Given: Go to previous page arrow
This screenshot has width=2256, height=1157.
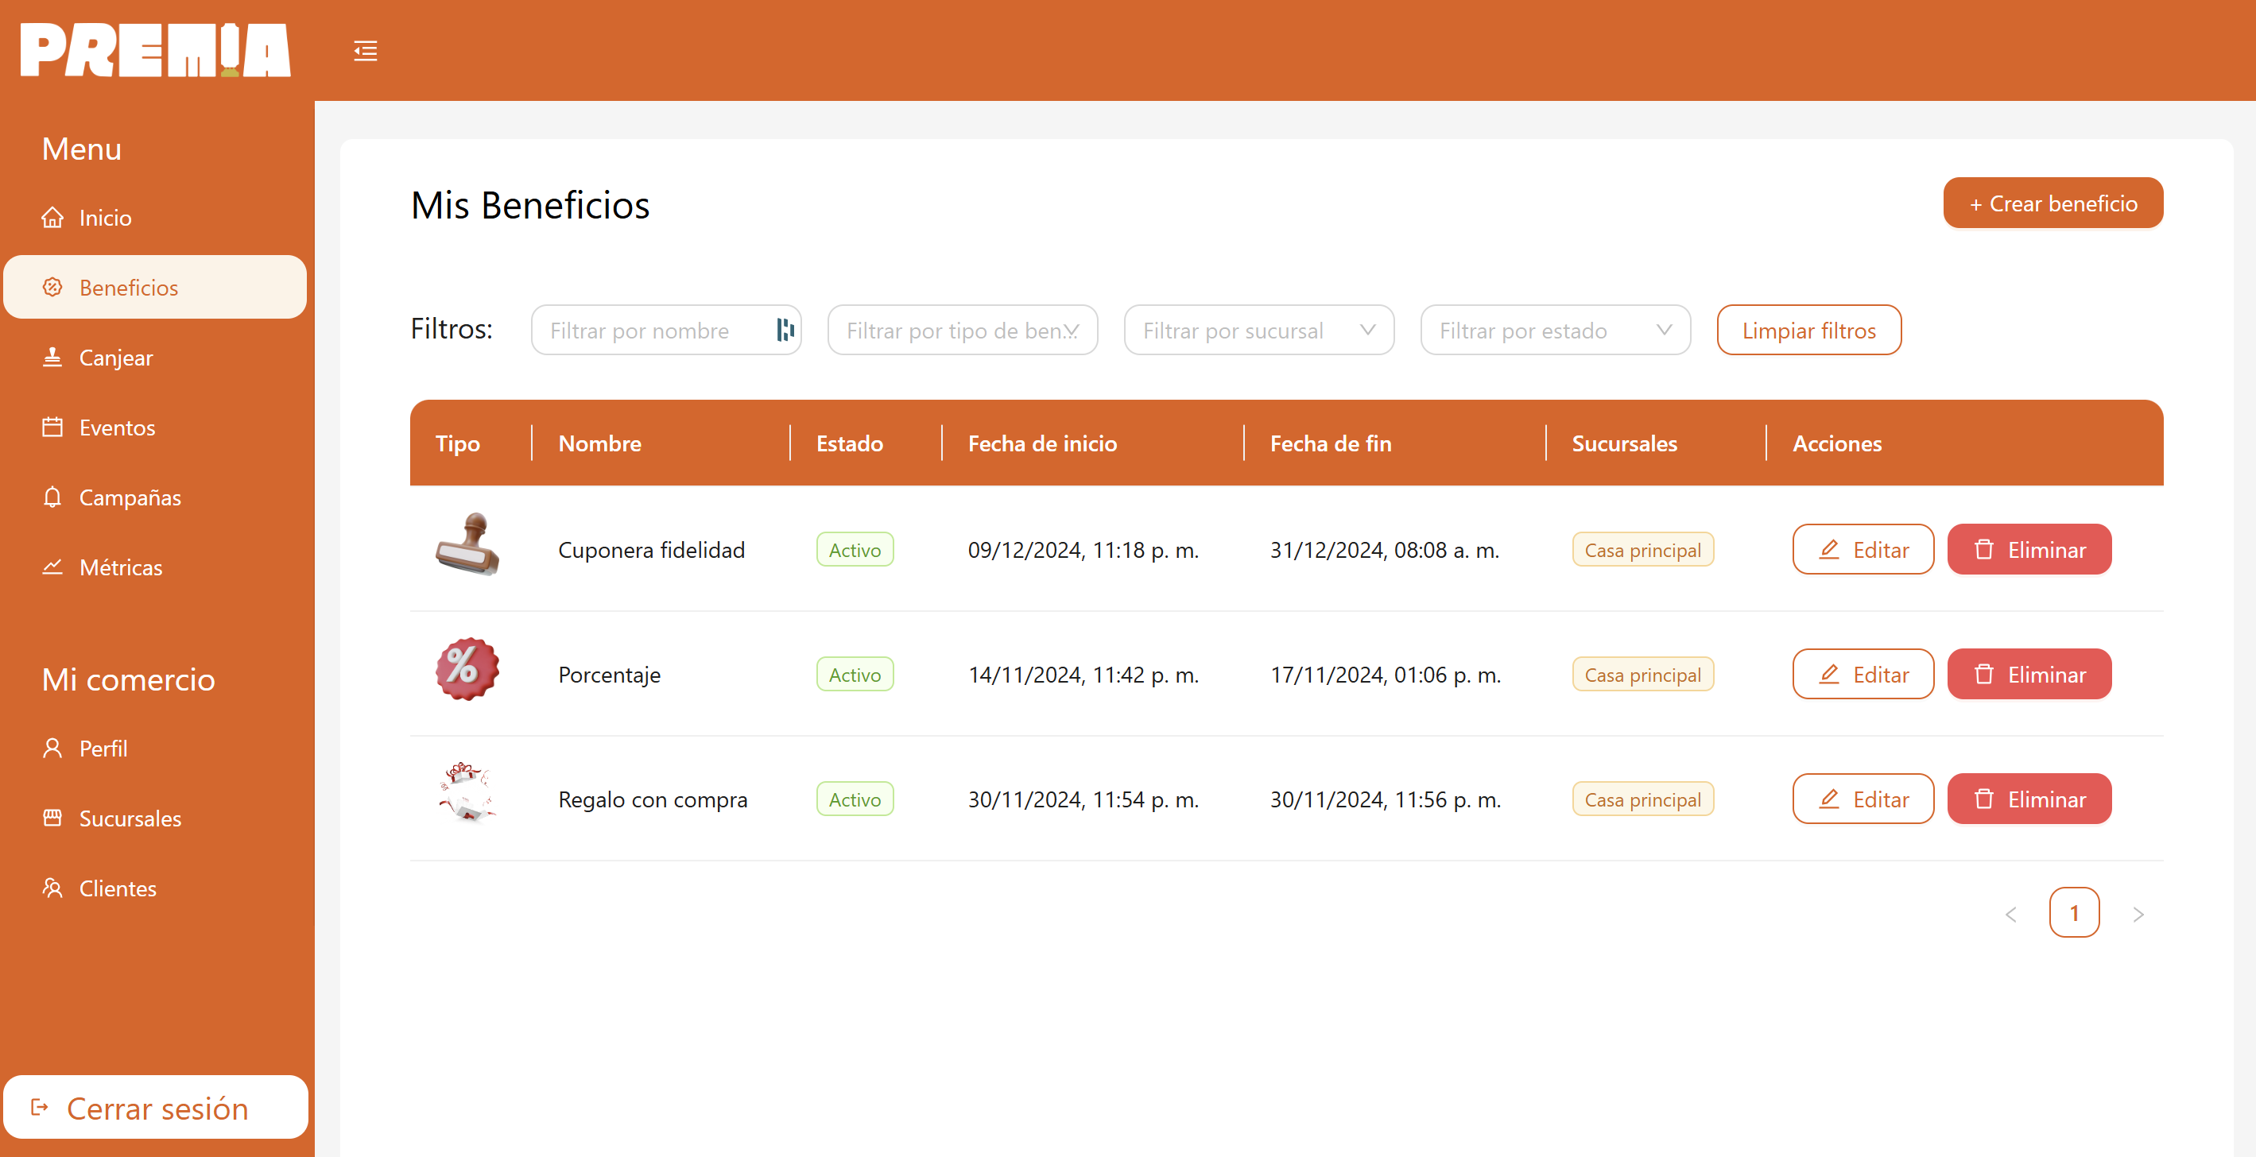Looking at the screenshot, I should point(2011,914).
